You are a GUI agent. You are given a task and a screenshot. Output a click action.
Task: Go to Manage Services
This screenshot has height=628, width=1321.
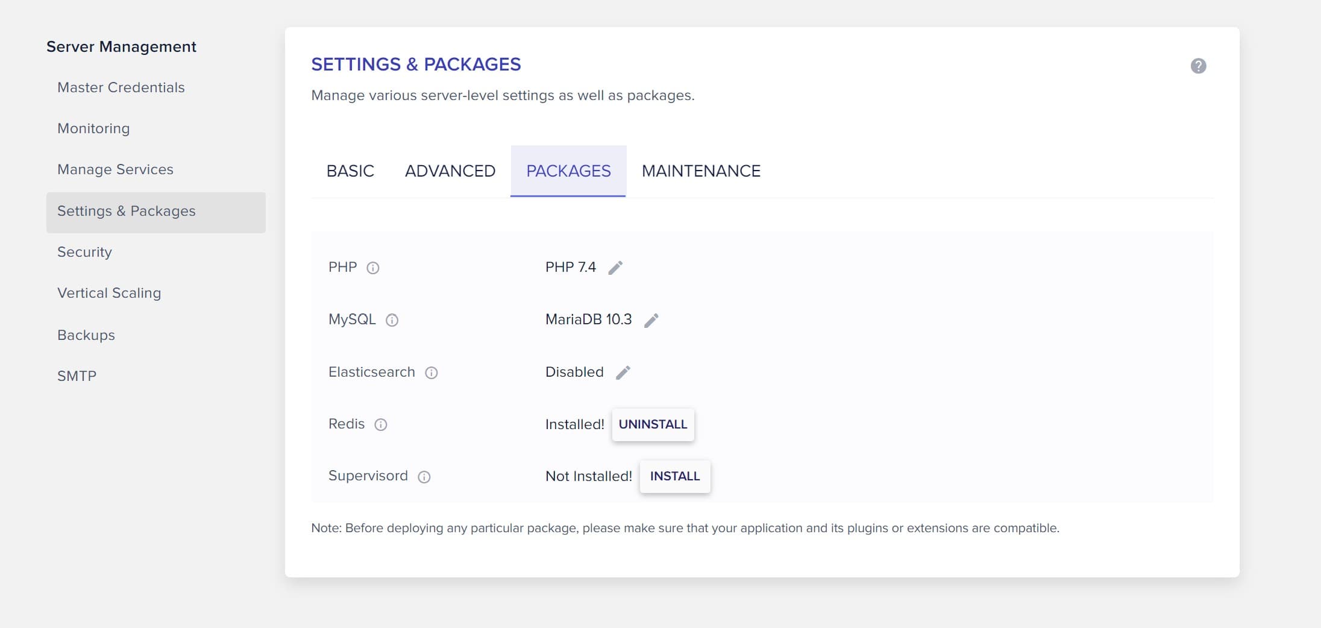(115, 169)
